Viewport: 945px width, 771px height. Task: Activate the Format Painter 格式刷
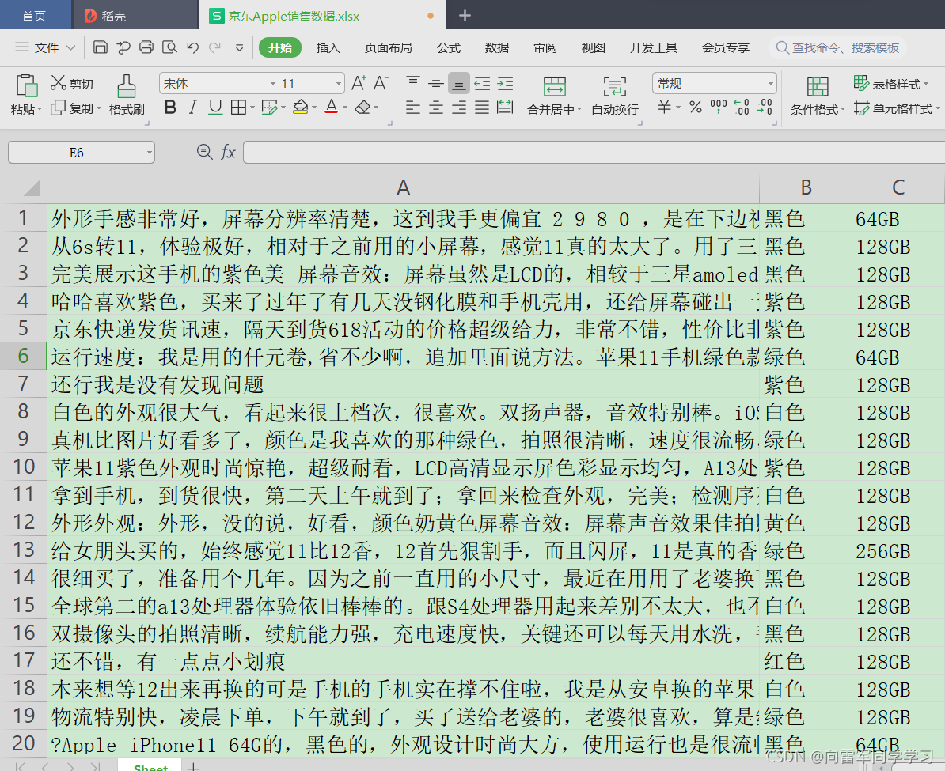(x=127, y=94)
